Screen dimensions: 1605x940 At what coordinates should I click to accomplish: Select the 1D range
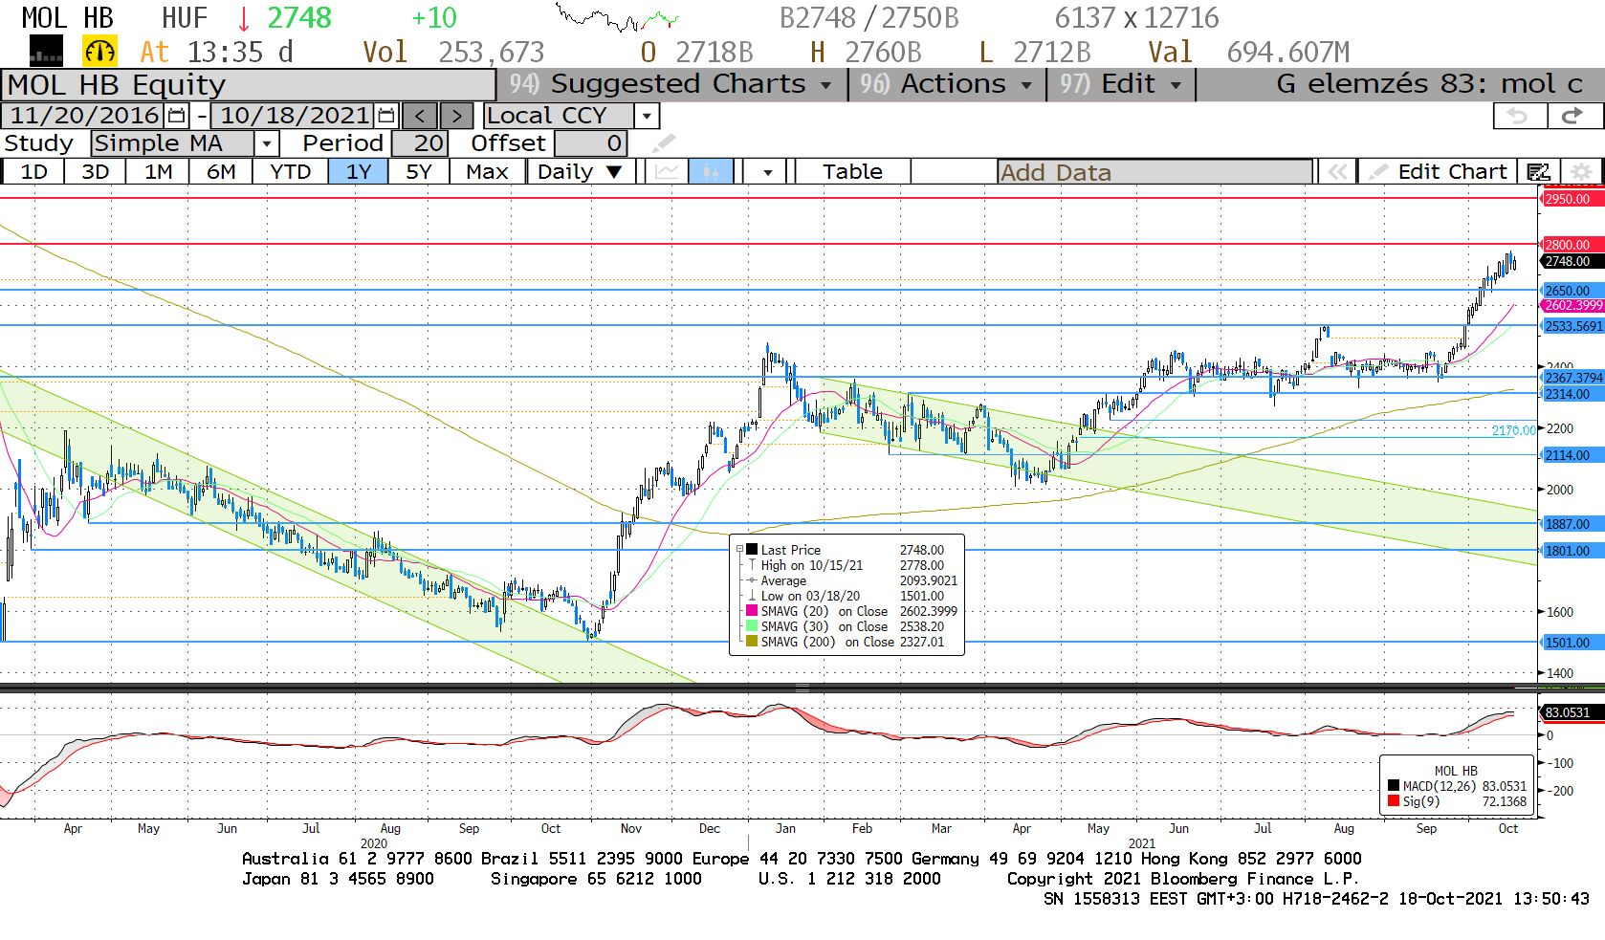tap(33, 172)
